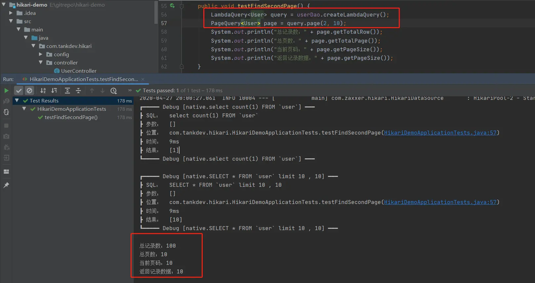Collapse the hikari-demo project root
535x283 pixels.
4,5
